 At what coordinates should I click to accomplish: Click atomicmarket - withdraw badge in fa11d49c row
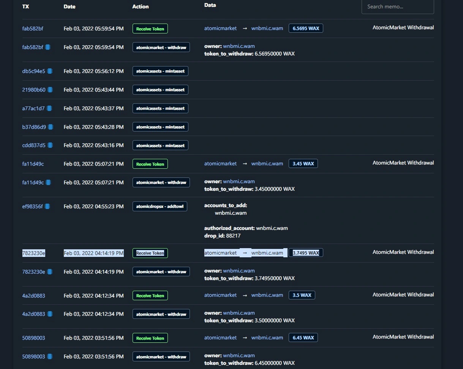coord(161,182)
